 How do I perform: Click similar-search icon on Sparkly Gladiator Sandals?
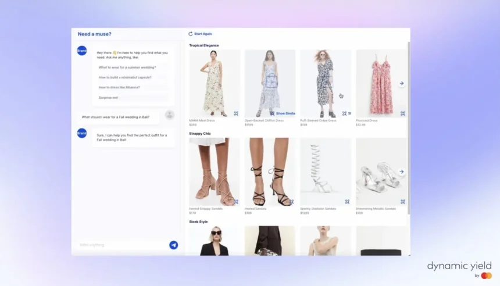(x=347, y=202)
